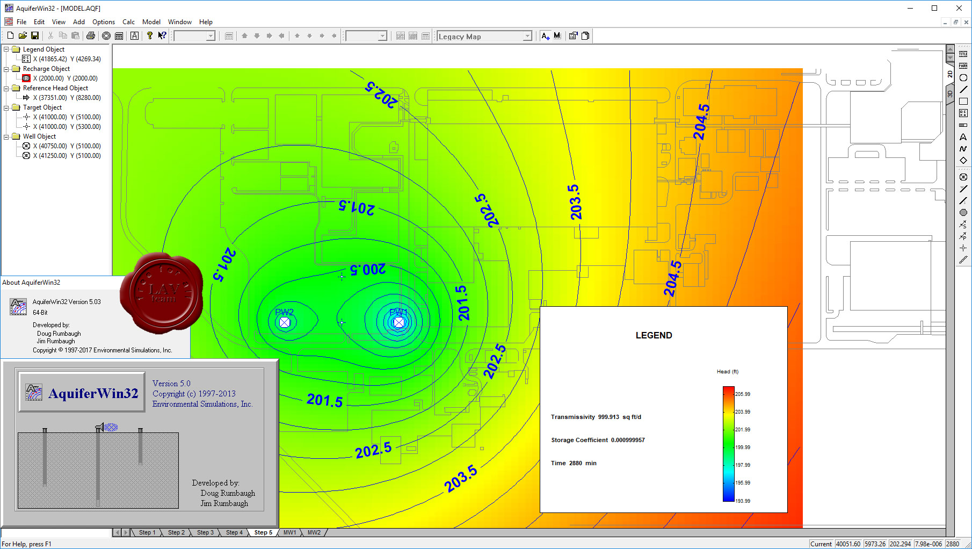Click the calculator toolbar icon
This screenshot has height=549, width=972.
click(119, 36)
